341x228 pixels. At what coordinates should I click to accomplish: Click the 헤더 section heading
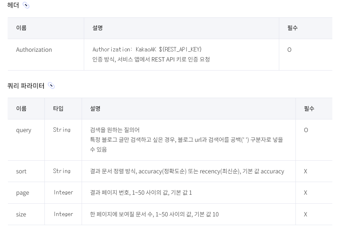click(13, 5)
